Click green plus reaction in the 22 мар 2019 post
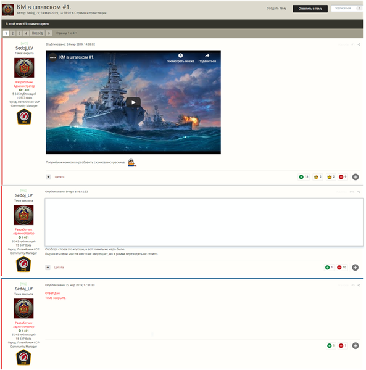Viewport: 366px width, 370px height. [331, 346]
